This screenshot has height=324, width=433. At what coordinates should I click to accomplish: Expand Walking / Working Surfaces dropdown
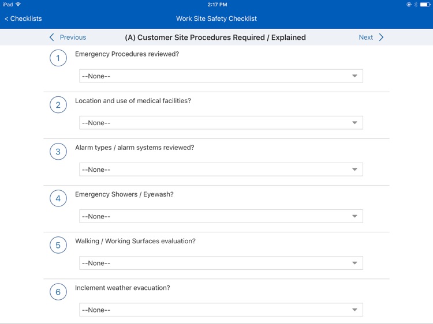pyautogui.click(x=221, y=263)
